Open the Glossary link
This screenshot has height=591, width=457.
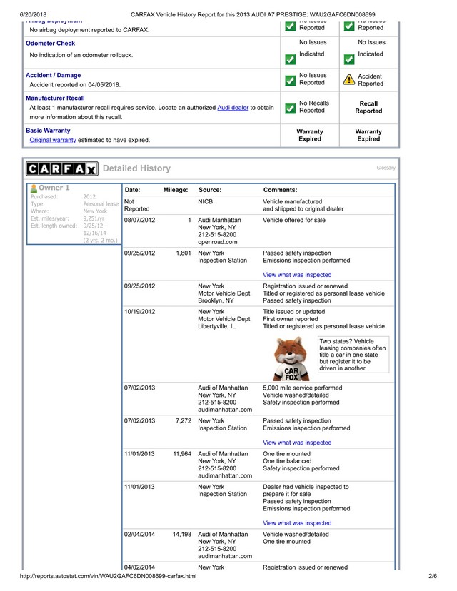point(386,168)
